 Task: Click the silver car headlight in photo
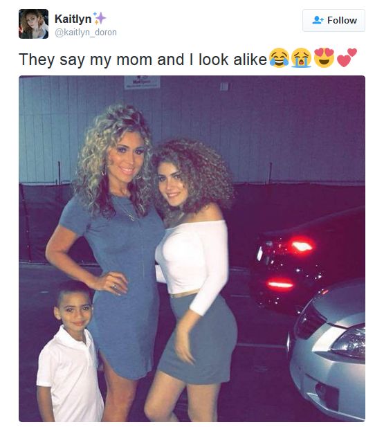pos(351,345)
